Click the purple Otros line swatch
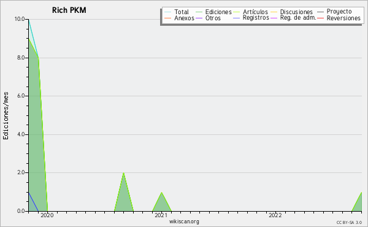 coord(199,18)
